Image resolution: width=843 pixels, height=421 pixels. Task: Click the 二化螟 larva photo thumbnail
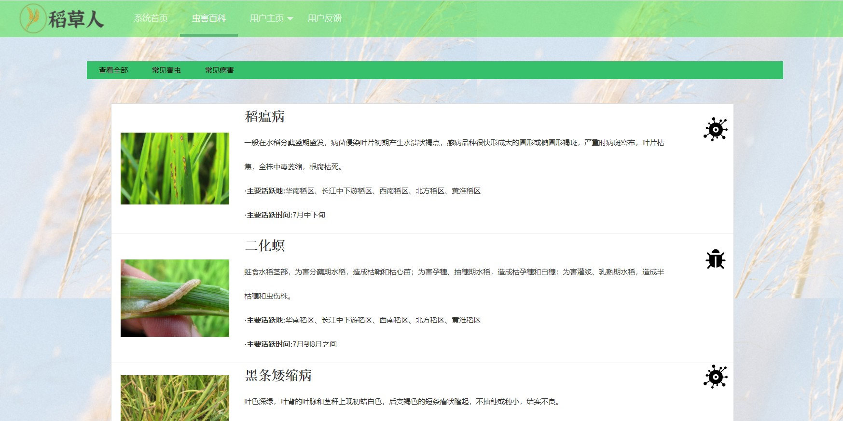175,298
